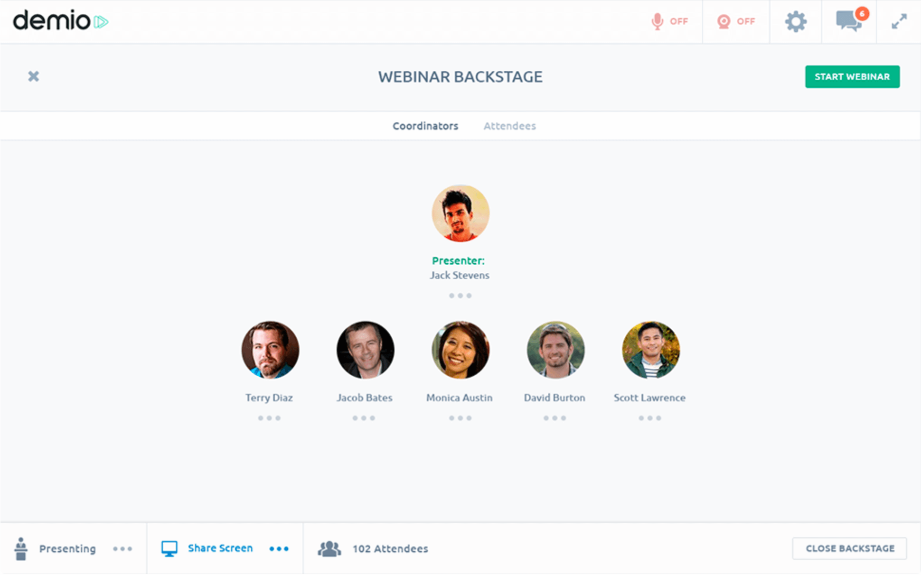This screenshot has width=921, height=575.
Task: Click the Scott Lawrence name
Action: 649,398
